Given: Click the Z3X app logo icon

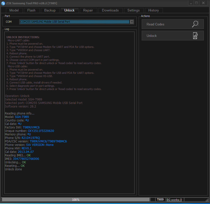Looking at the screenshot, I should (x=3, y=3).
